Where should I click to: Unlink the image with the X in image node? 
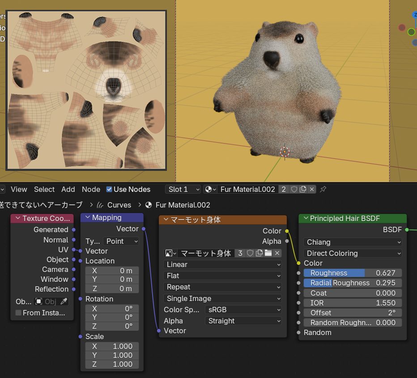[277, 253]
